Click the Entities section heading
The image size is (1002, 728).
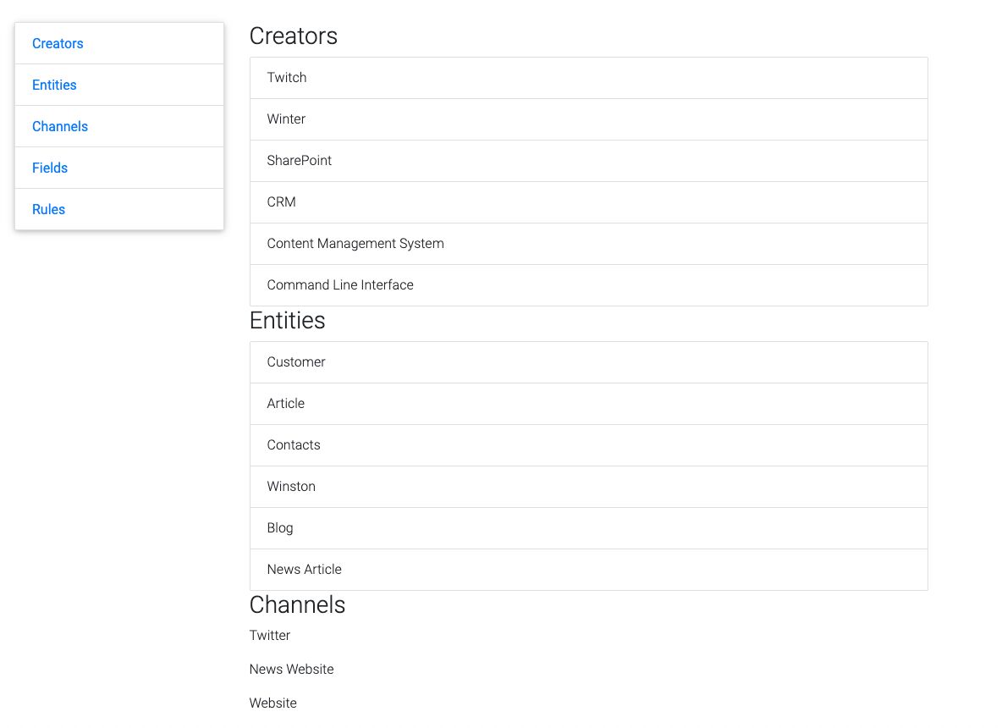click(x=288, y=320)
